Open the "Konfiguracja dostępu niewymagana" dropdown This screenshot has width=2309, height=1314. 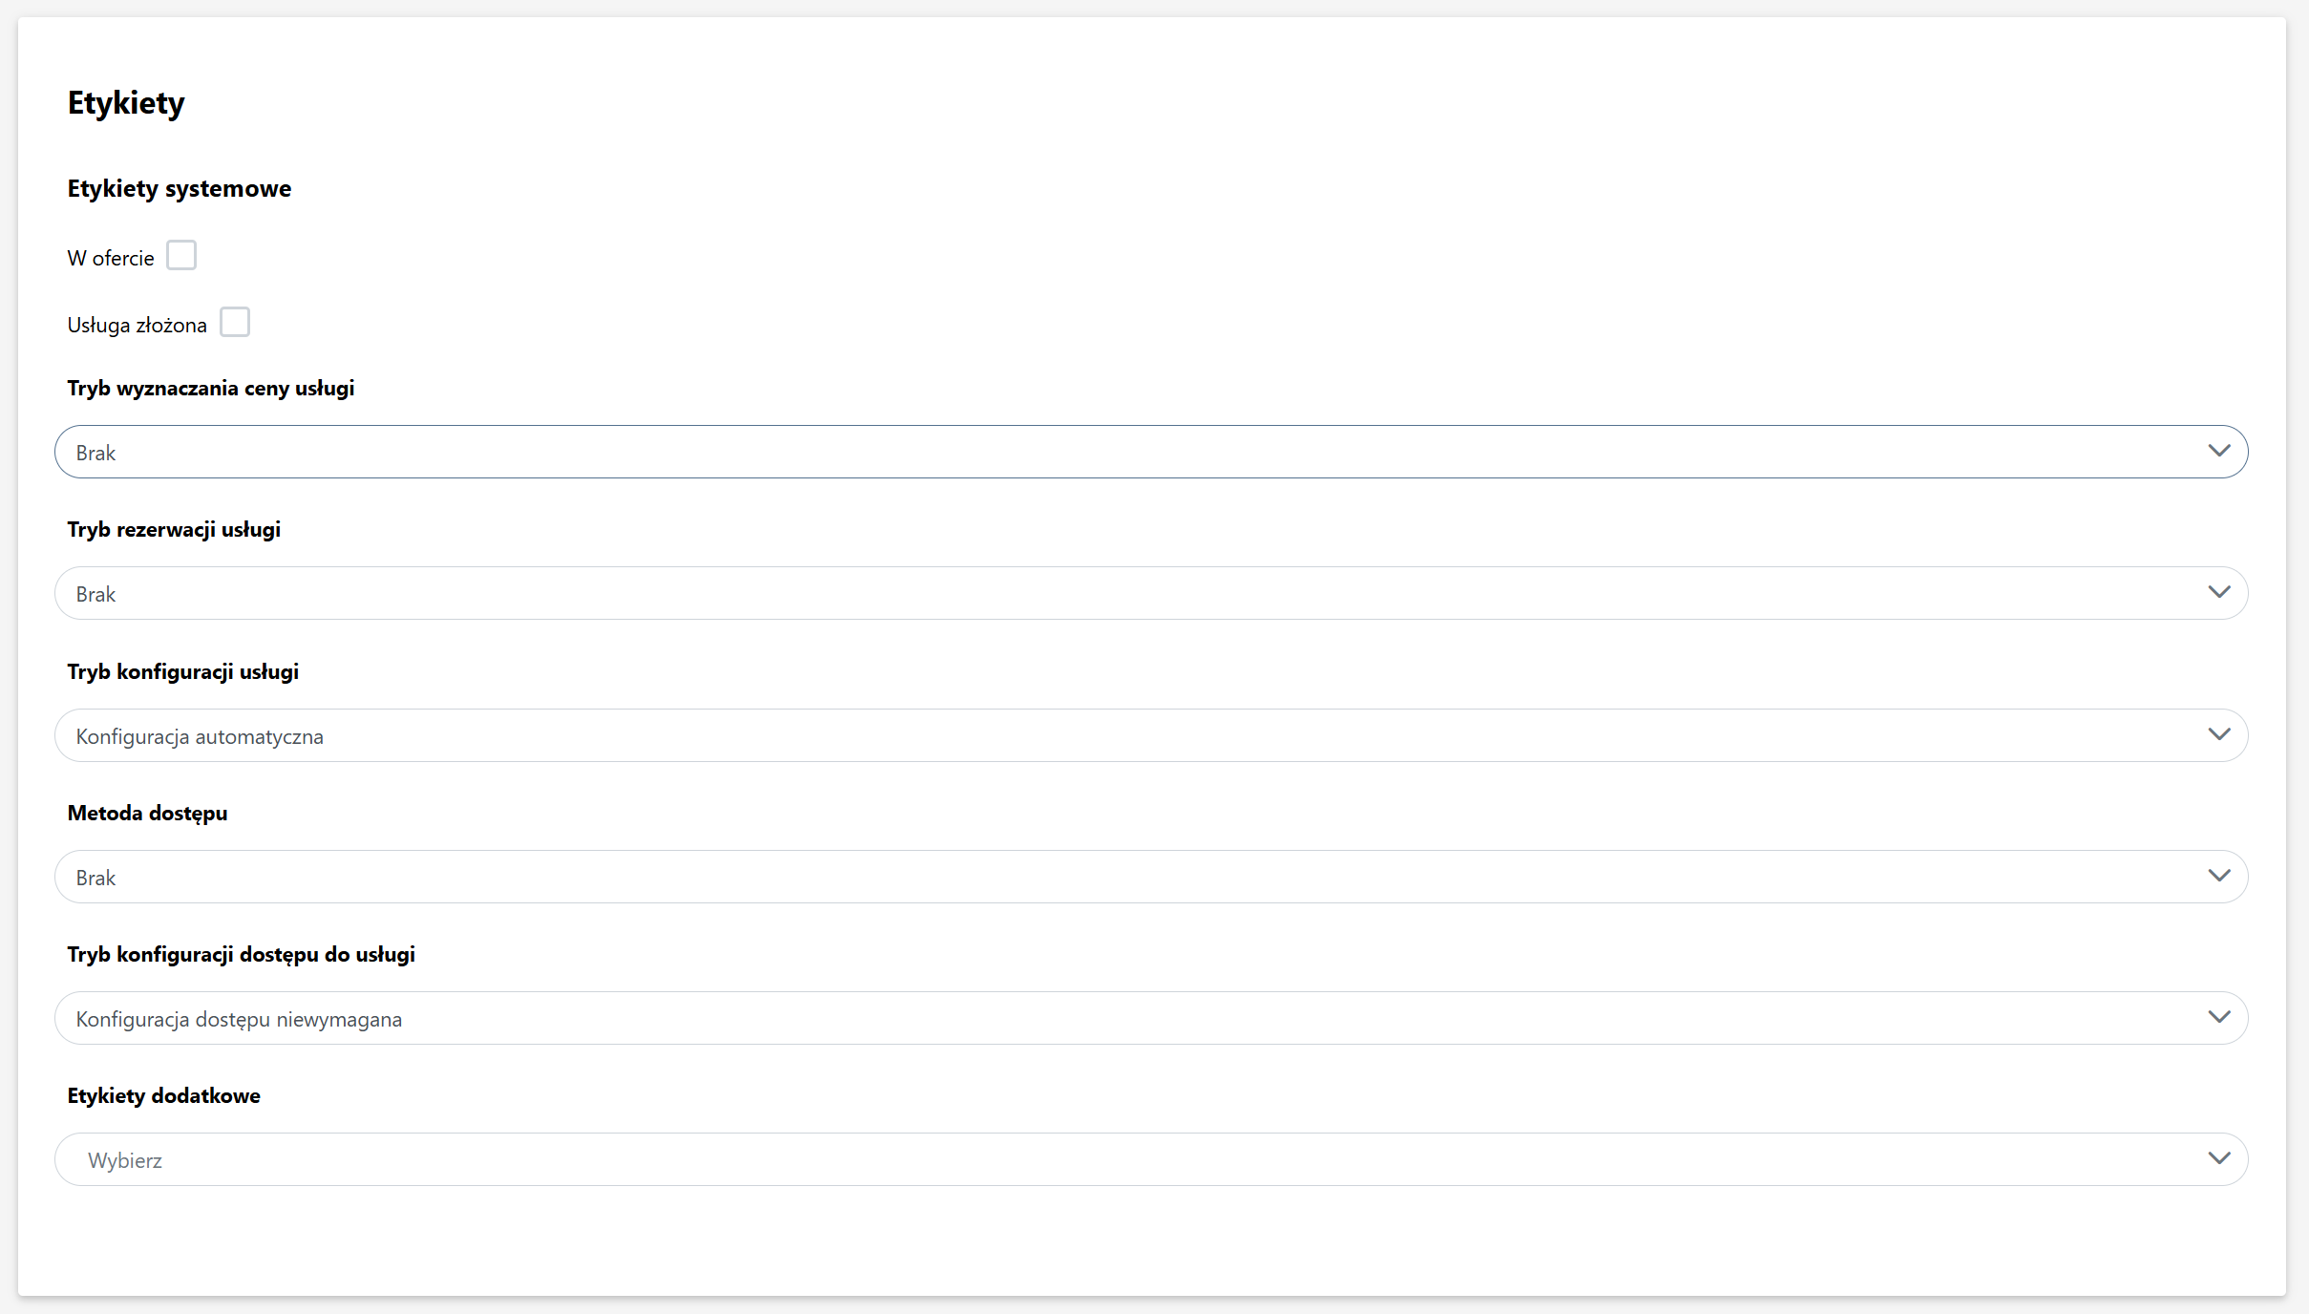coord(1146,1018)
